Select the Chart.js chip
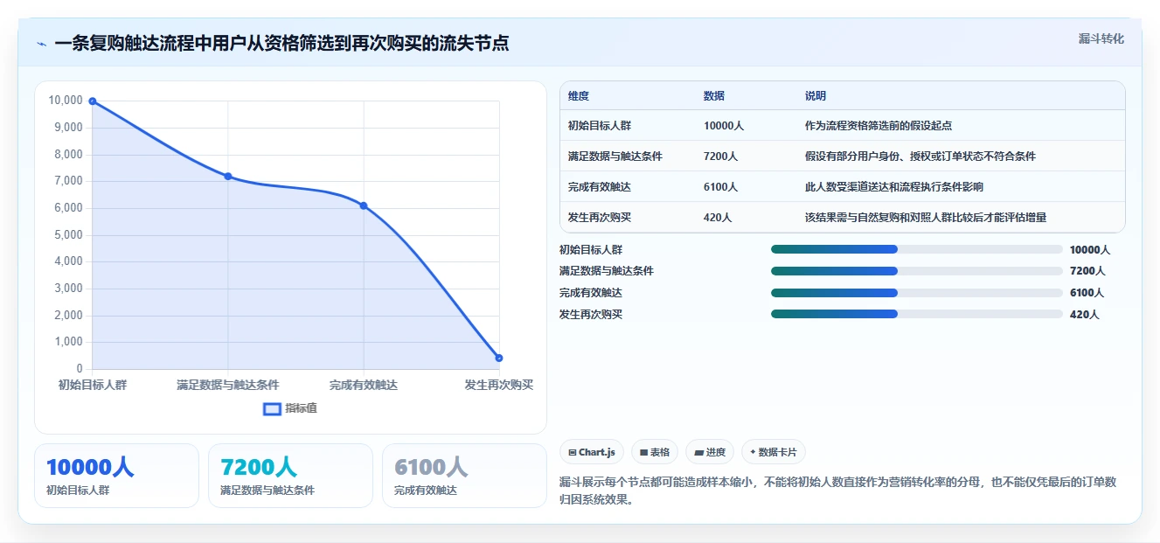This screenshot has width=1160, height=543. [x=592, y=452]
